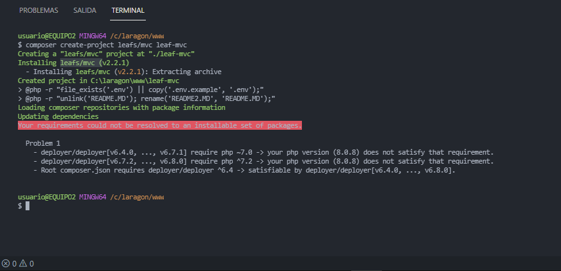The height and width of the screenshot is (271, 561).
Task: Click the highlighted 'leafs/mvc' text in Installing line
Action: (77, 63)
